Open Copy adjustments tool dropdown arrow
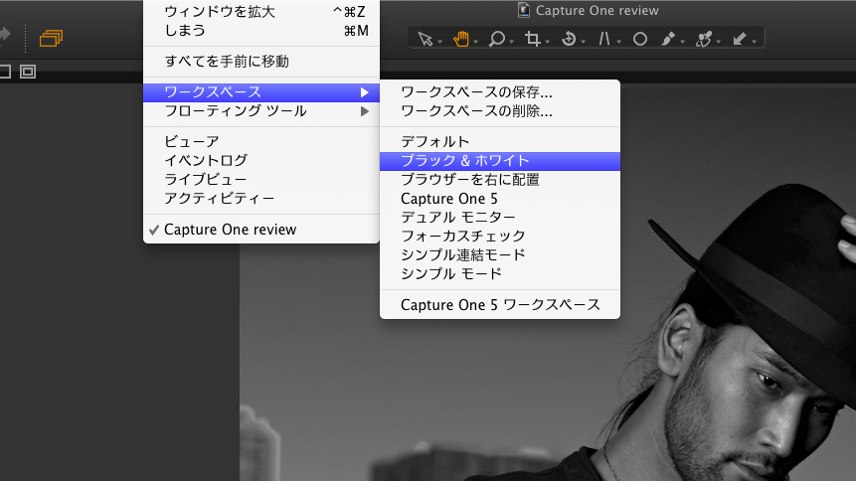This screenshot has height=481, width=856. (x=719, y=42)
